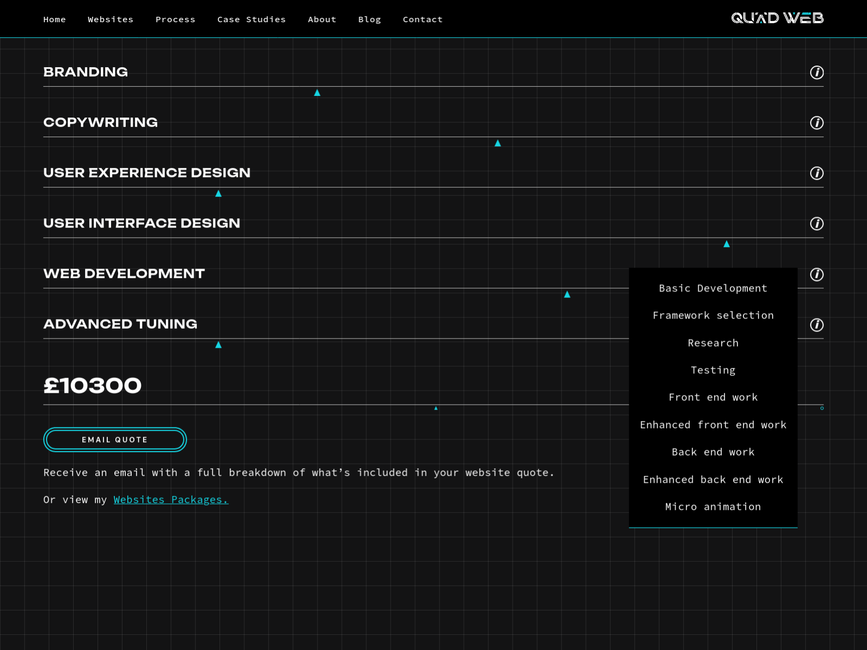Navigate to the Process page
The height and width of the screenshot is (650, 867).
pos(176,19)
